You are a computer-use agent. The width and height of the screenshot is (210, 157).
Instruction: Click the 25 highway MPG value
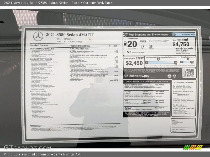[151, 47]
